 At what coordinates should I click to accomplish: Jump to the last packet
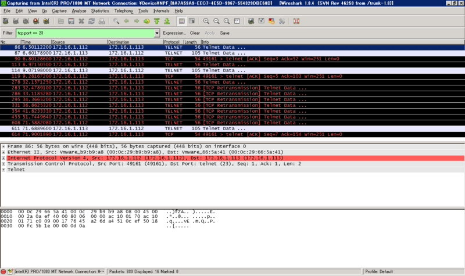click(167, 21)
